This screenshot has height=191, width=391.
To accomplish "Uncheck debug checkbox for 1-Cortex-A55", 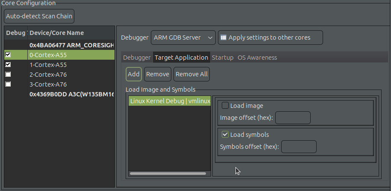I will [x=8, y=65].
